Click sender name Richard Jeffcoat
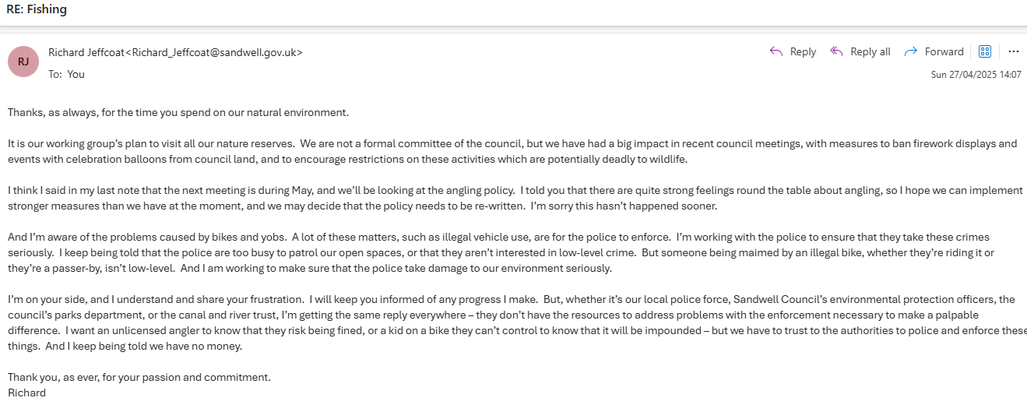This screenshot has height=405, width=1027. [86, 52]
